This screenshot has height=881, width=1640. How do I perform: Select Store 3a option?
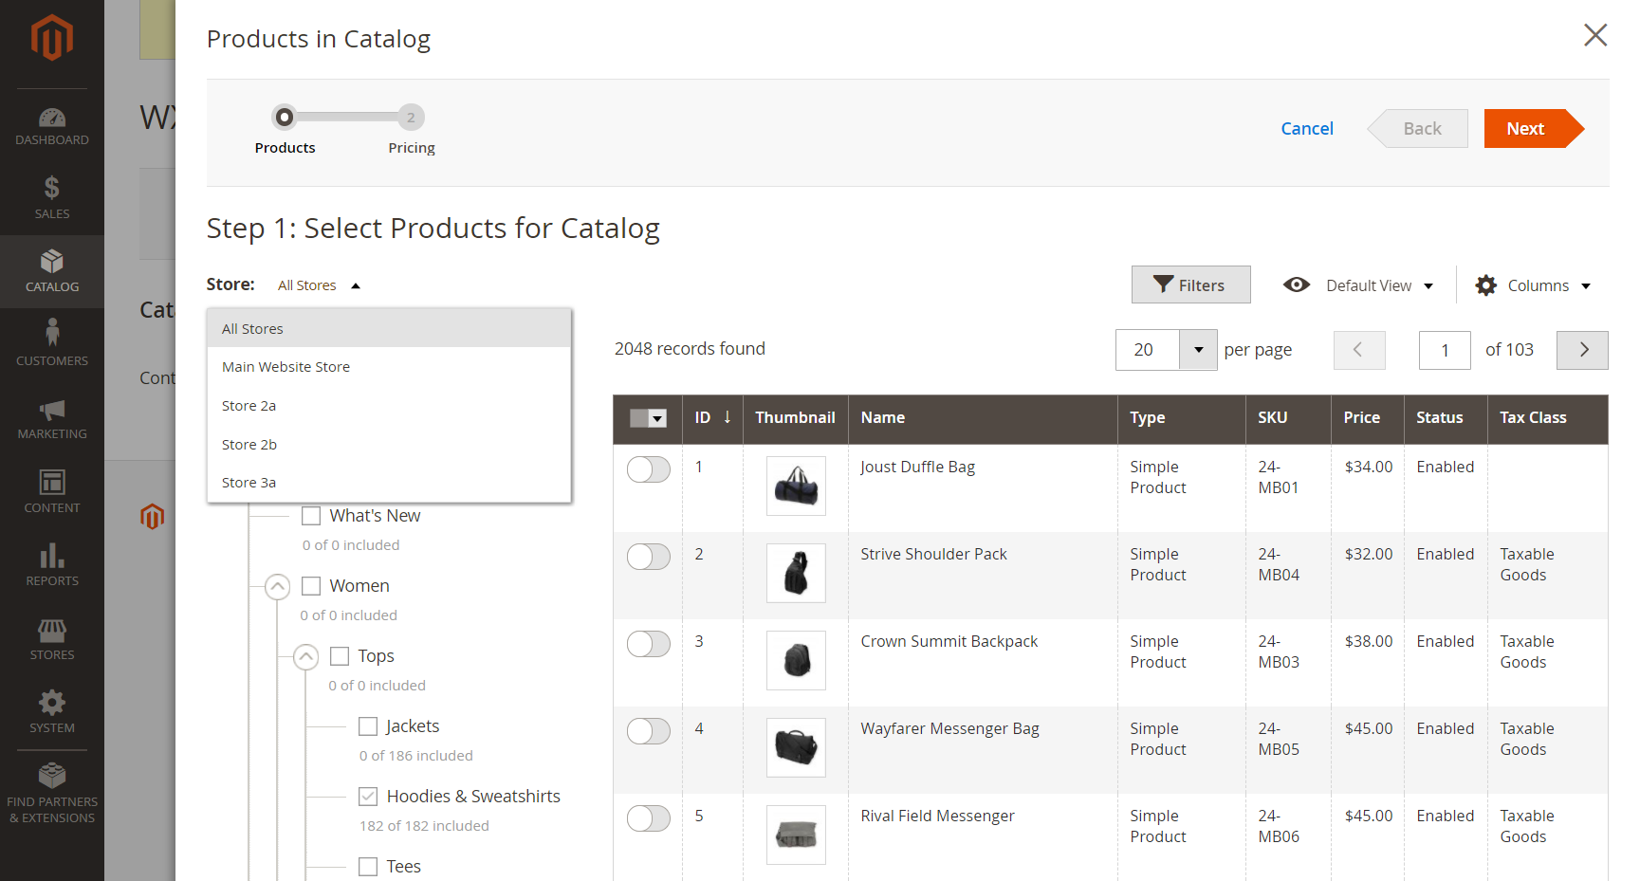[x=389, y=483]
